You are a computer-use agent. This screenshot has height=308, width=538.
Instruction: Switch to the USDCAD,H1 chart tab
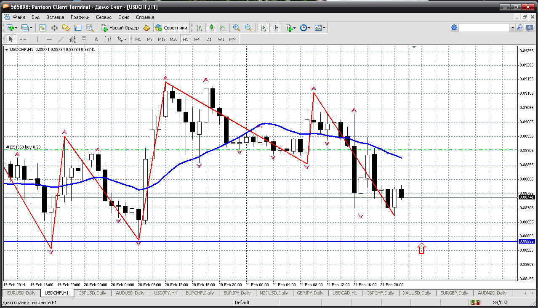pyautogui.click(x=345, y=293)
